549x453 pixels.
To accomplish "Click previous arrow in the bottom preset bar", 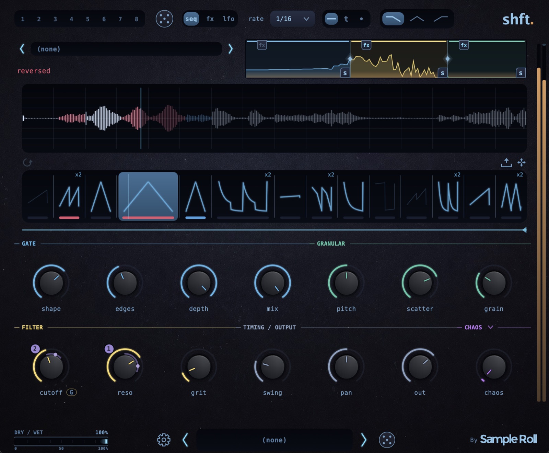I will click(185, 440).
